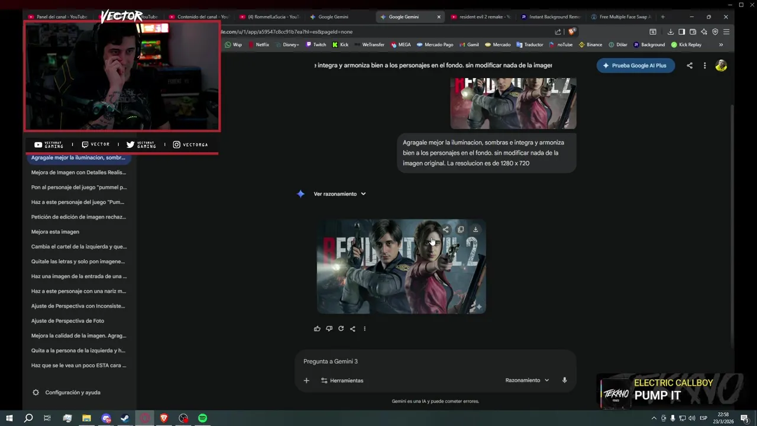757x426 pixels.
Task: Share the conversation from top bar
Action: (690, 66)
